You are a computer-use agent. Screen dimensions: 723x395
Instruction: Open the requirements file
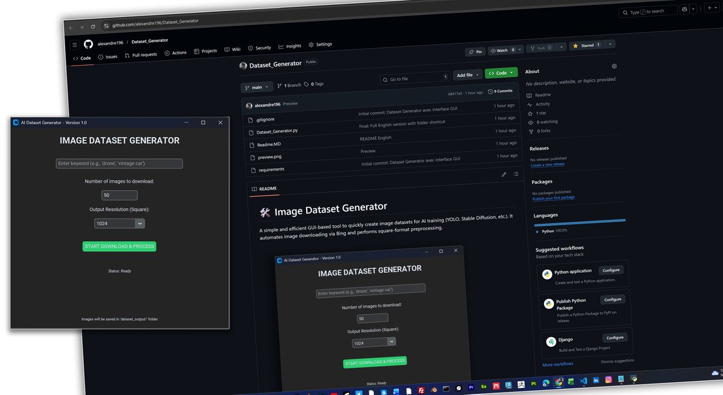pyautogui.click(x=272, y=170)
